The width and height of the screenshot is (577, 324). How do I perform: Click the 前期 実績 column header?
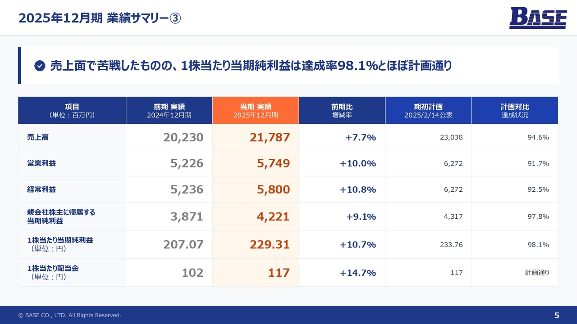point(169,110)
